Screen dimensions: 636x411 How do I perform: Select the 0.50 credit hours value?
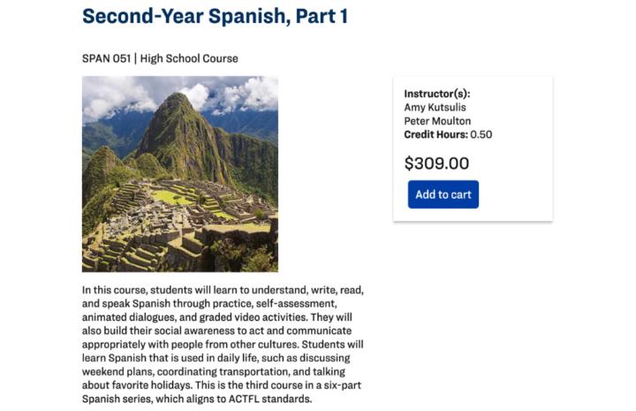point(481,134)
